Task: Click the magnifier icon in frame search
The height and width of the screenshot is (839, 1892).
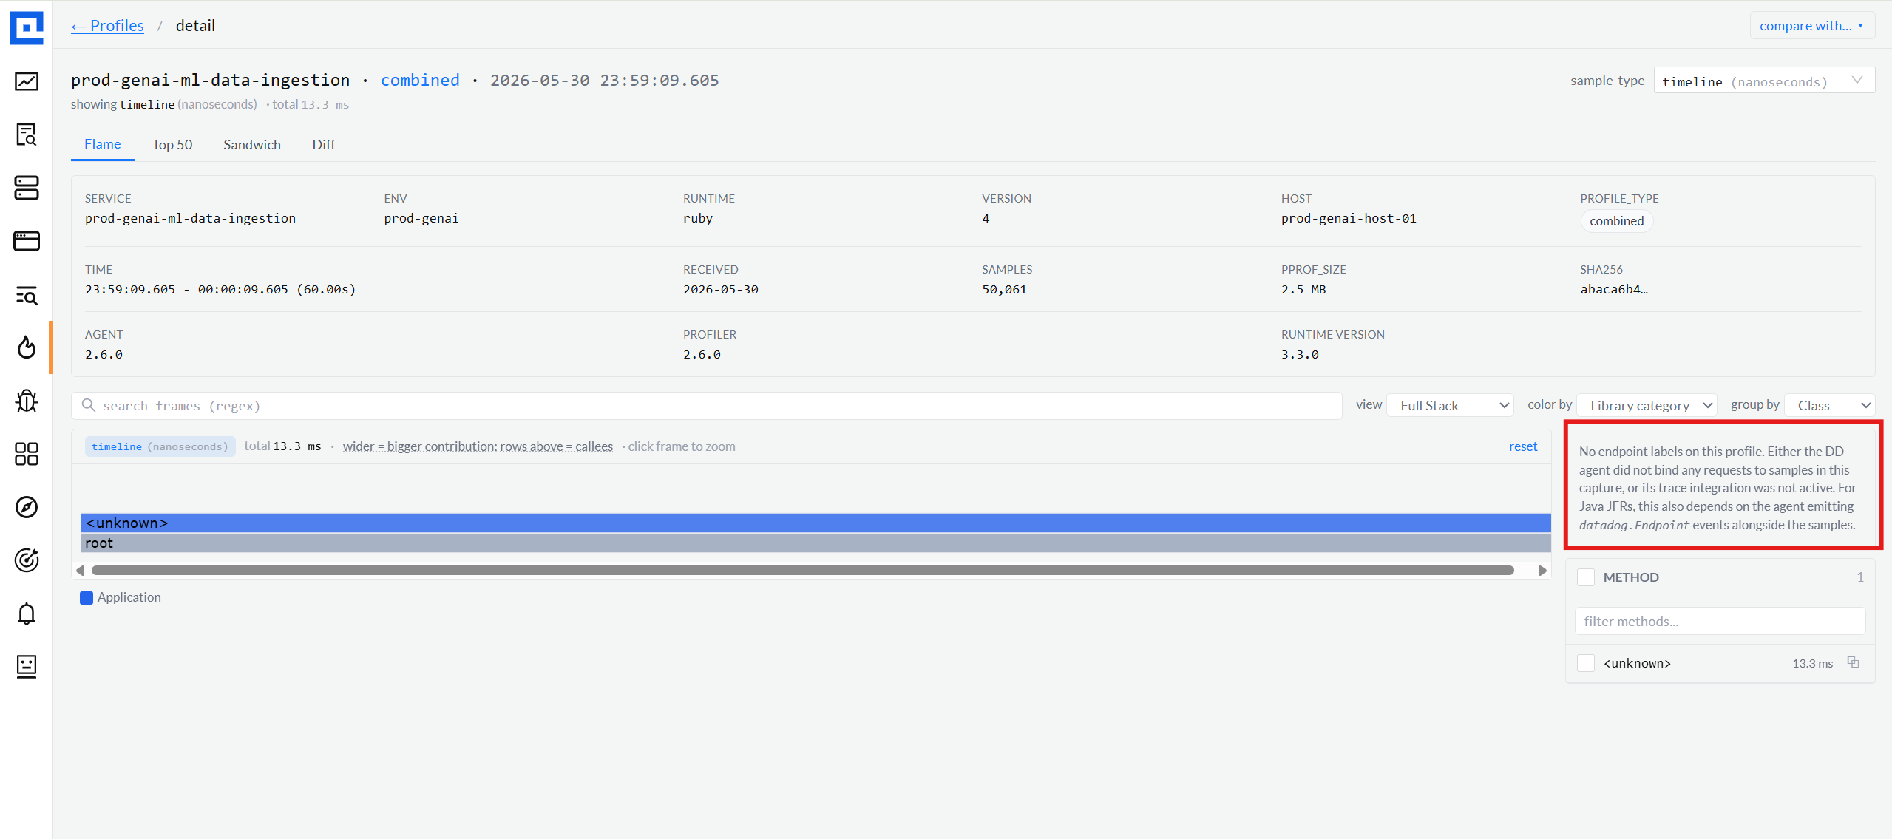Action: (89, 405)
